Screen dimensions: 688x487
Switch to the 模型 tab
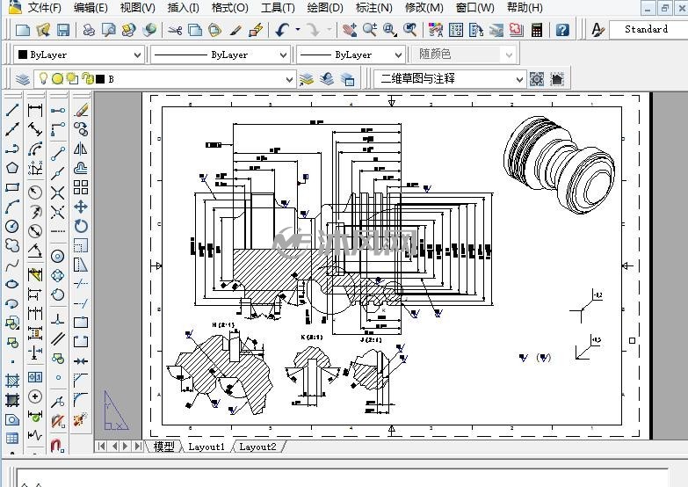click(x=163, y=447)
